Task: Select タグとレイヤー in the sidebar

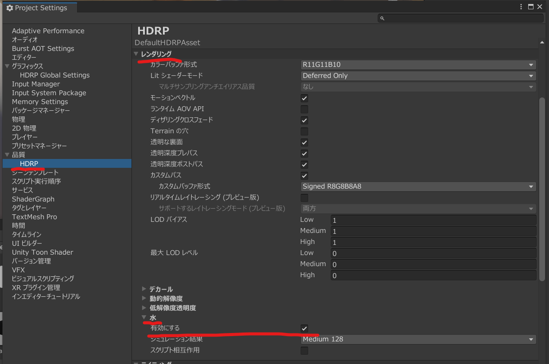Action: 29,208
